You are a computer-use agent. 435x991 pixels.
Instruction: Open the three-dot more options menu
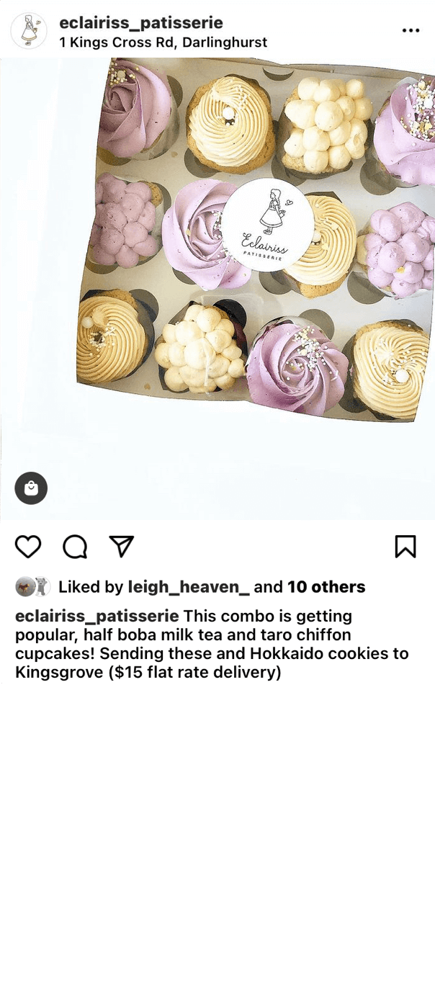411,30
